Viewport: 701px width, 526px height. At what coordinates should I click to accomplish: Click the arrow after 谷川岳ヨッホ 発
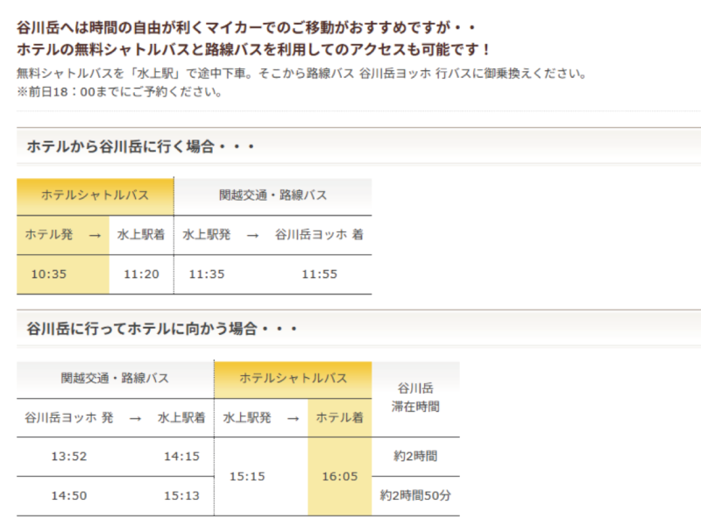(135, 419)
